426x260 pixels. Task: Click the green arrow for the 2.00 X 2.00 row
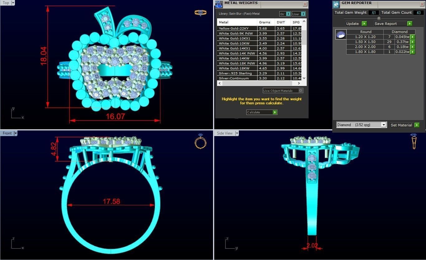click(x=413, y=47)
